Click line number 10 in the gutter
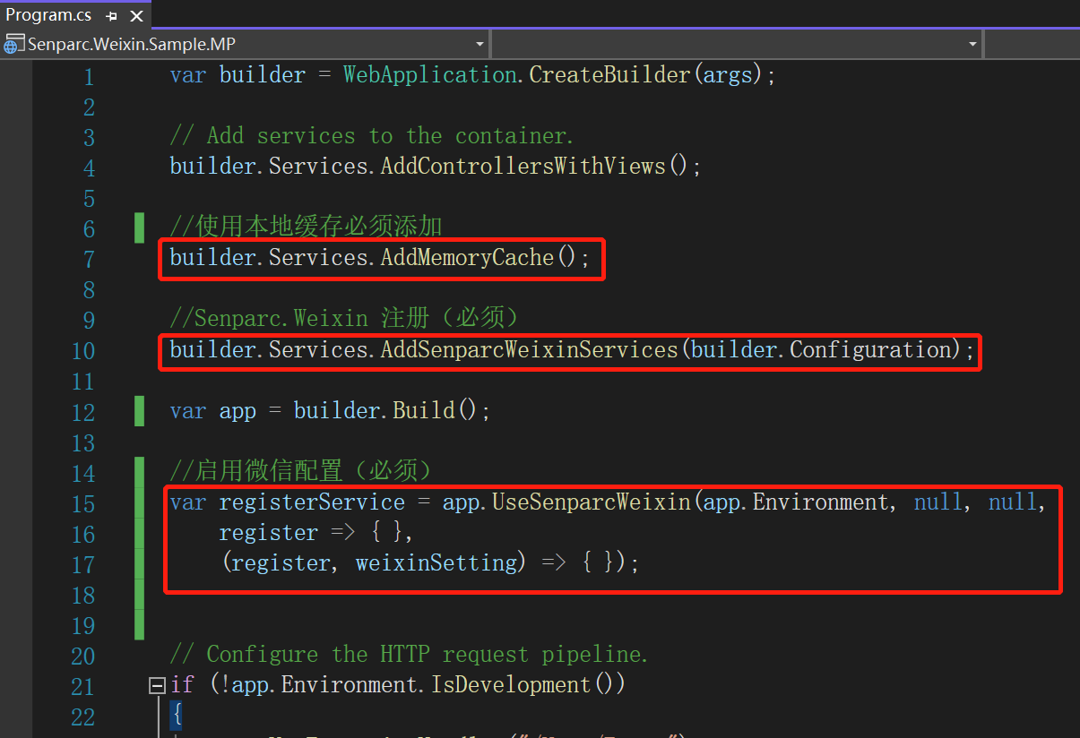Image resolution: width=1080 pixels, height=738 pixels. point(82,350)
